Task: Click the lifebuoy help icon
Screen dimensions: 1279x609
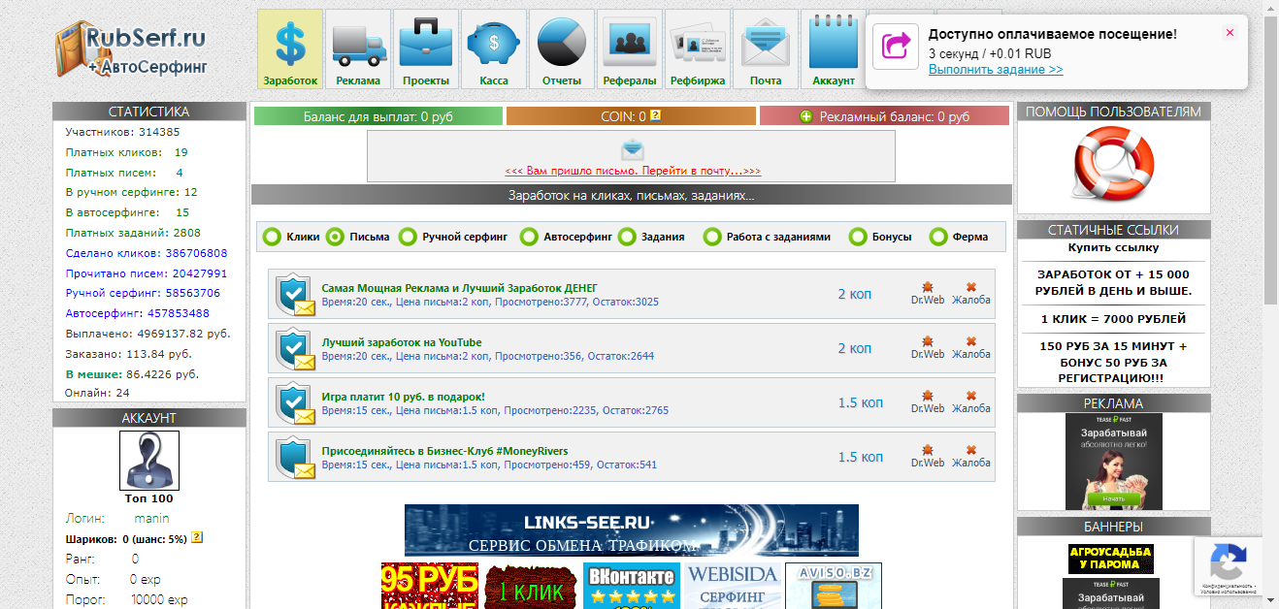Action: 1114,165
